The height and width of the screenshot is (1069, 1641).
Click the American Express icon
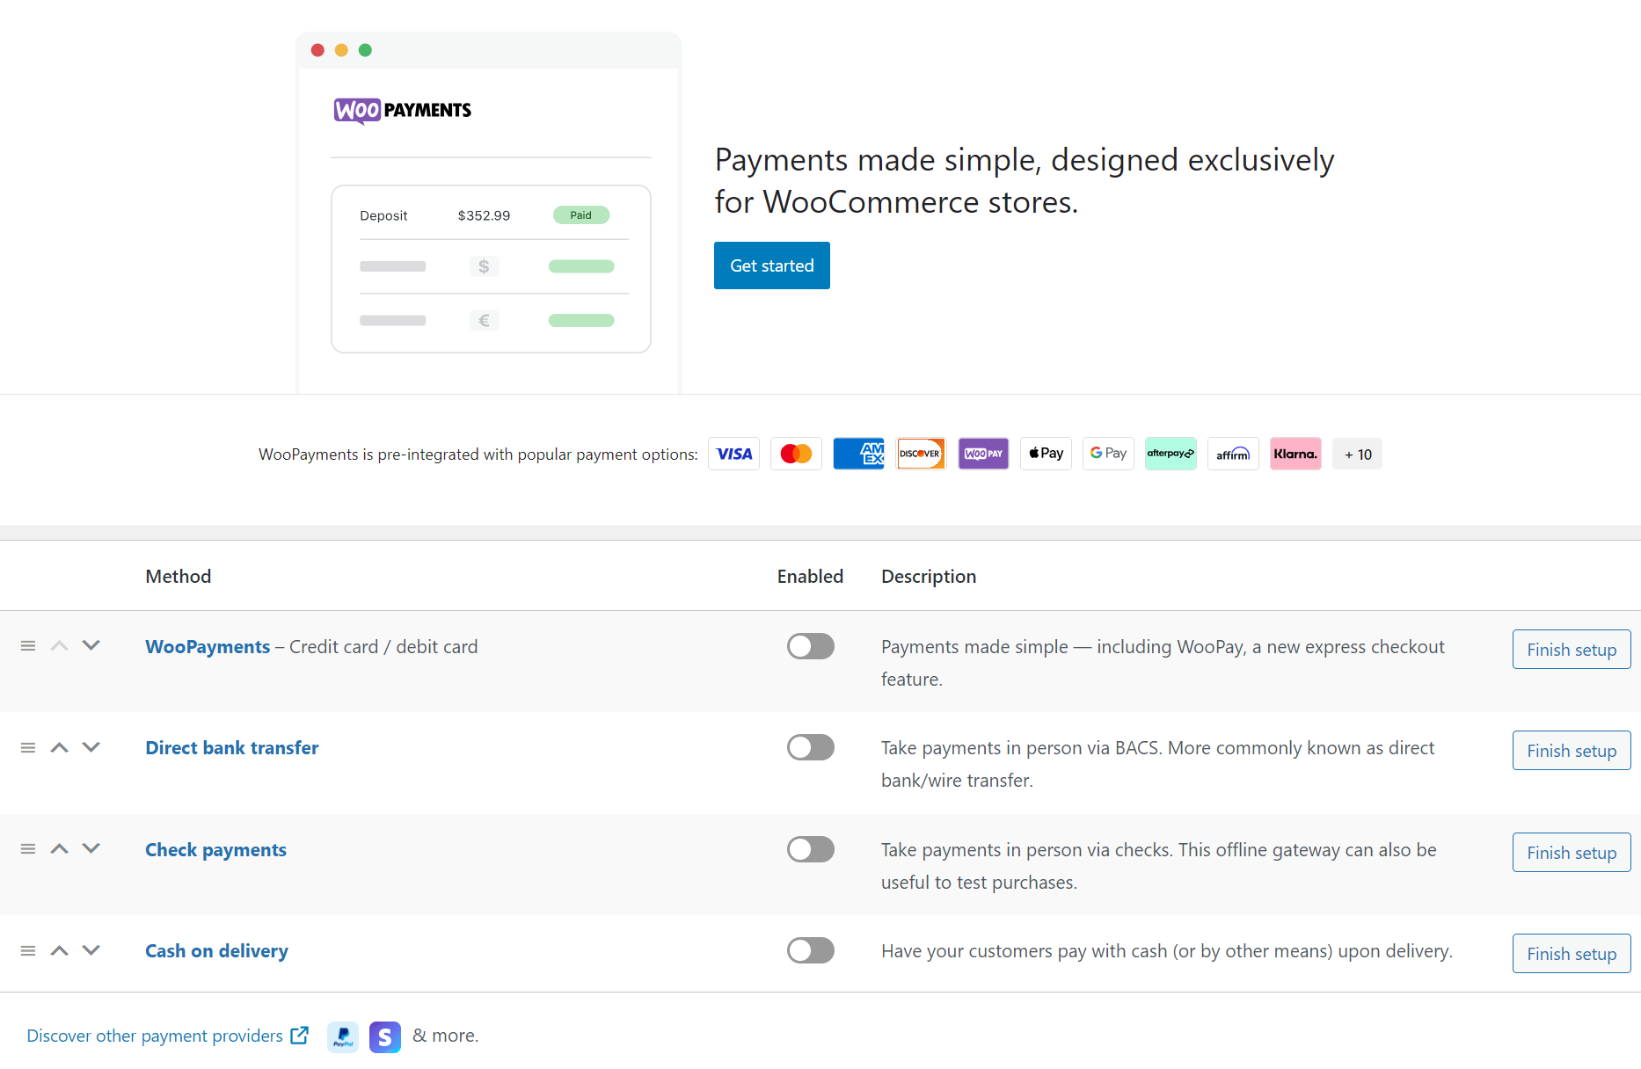[858, 454]
